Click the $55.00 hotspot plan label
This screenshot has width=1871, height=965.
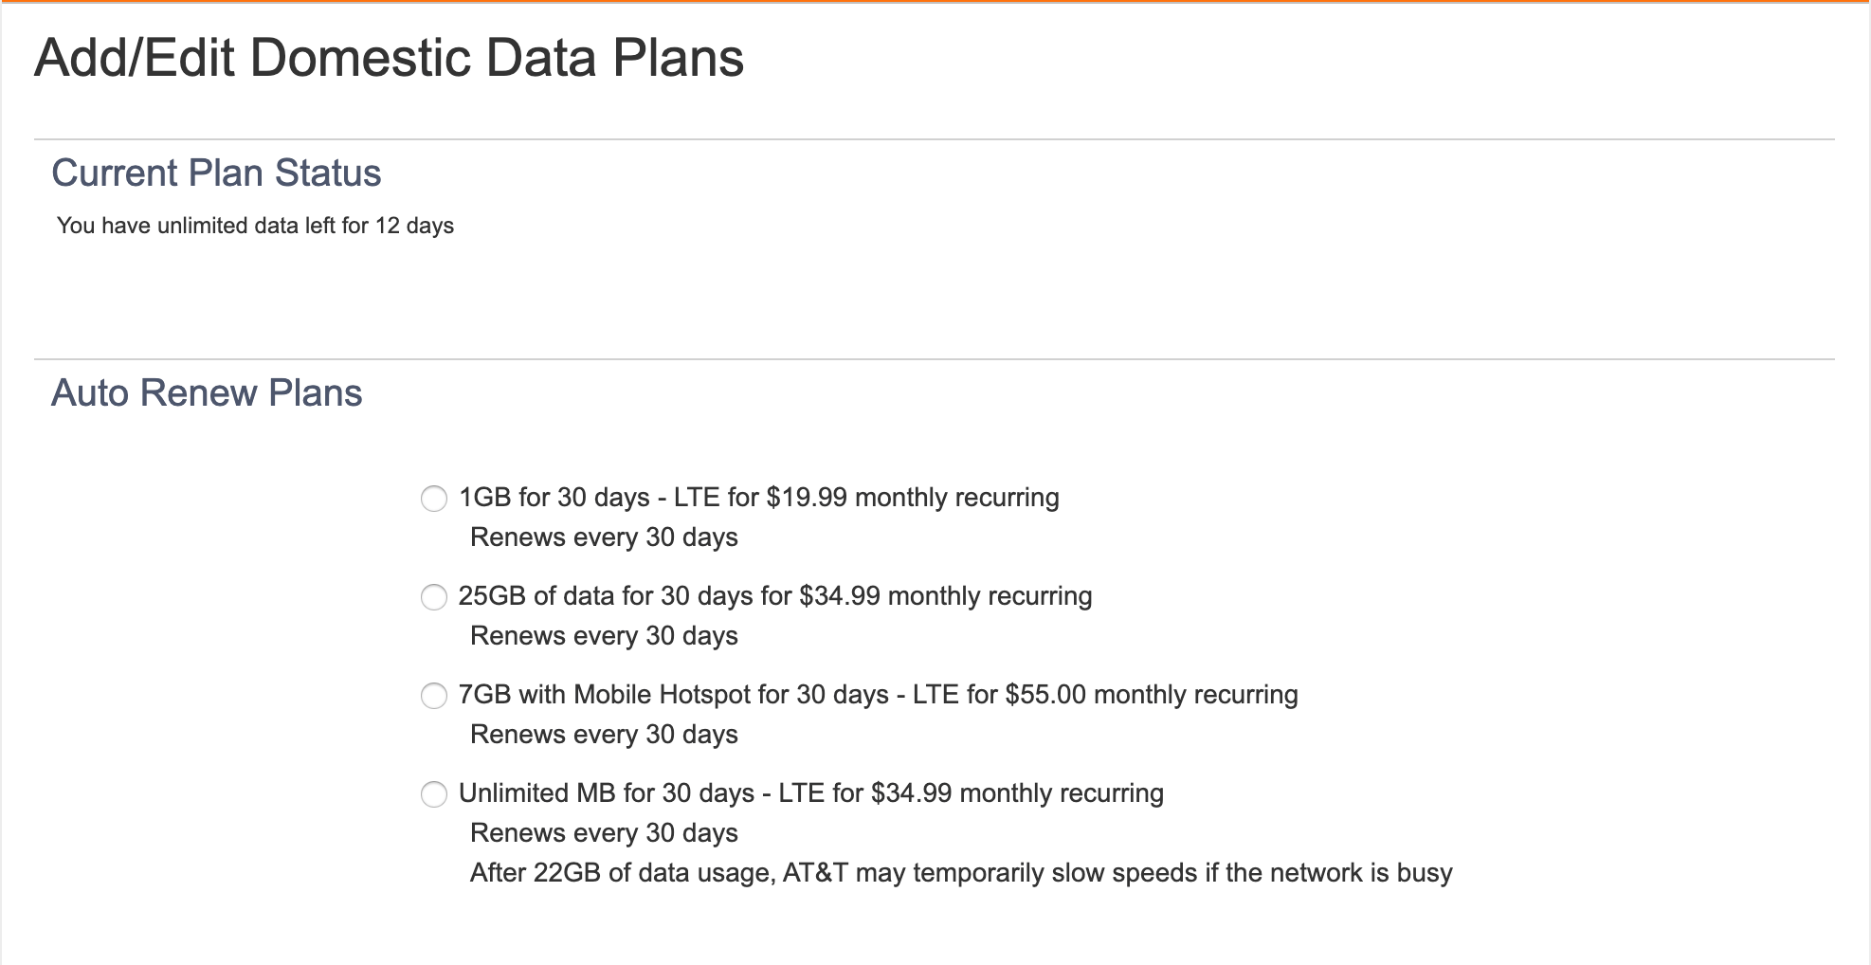(x=878, y=694)
